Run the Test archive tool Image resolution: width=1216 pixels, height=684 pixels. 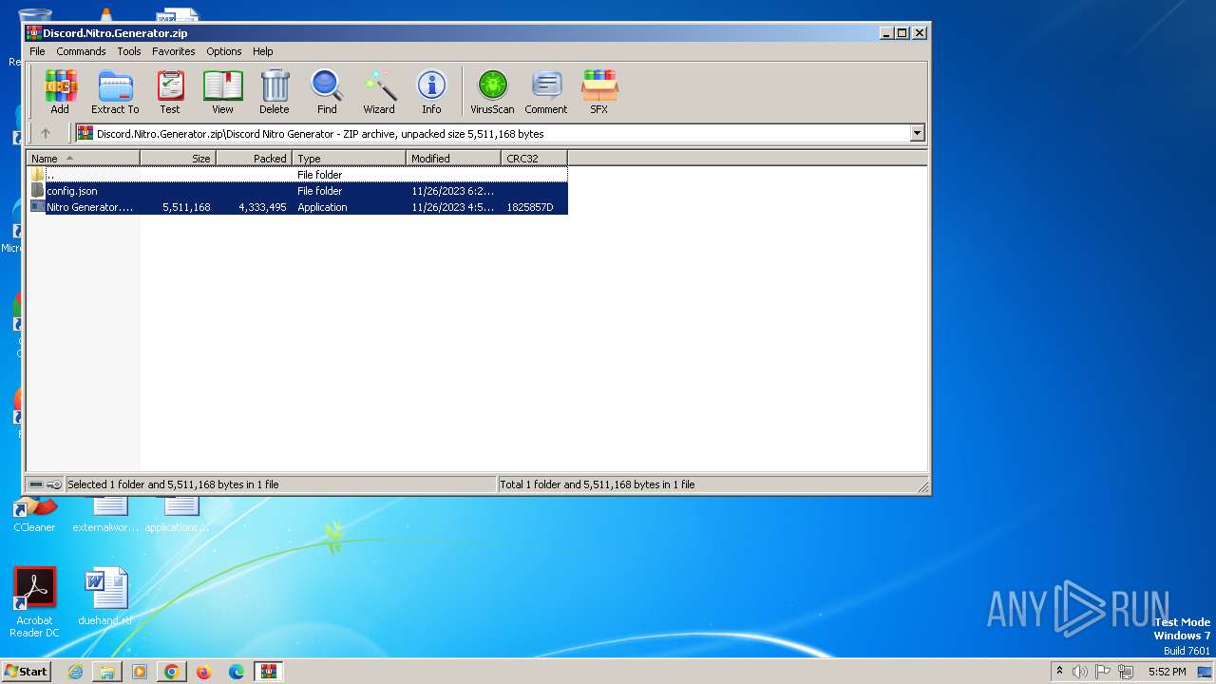tap(170, 92)
